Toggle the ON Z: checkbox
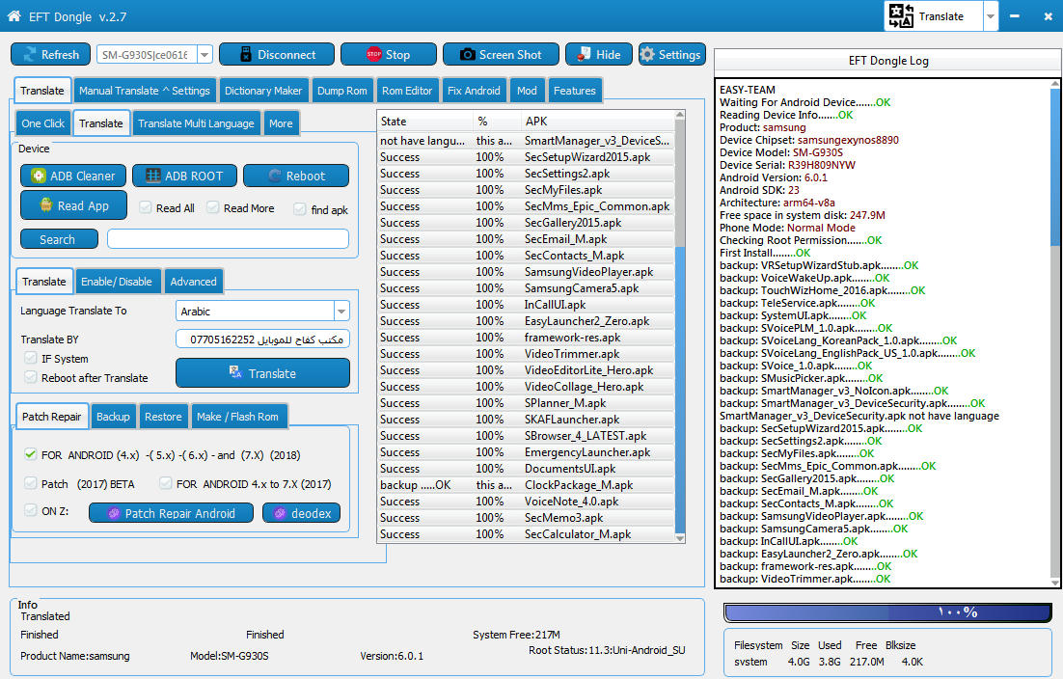The width and height of the screenshot is (1063, 679). coord(30,510)
